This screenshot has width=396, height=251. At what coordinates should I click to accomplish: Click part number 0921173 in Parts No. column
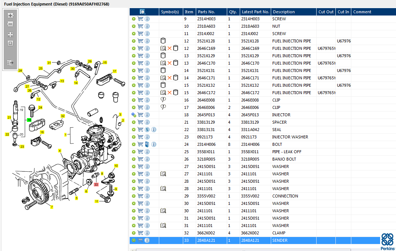(x=205, y=137)
